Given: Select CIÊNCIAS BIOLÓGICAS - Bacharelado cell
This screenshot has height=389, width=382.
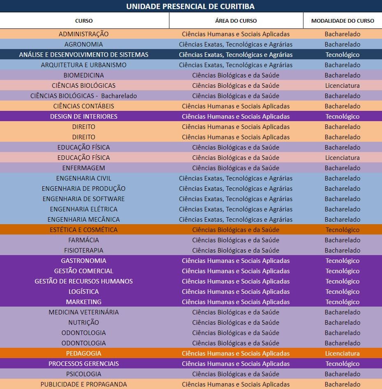Looking at the screenshot, I should 84,96.
